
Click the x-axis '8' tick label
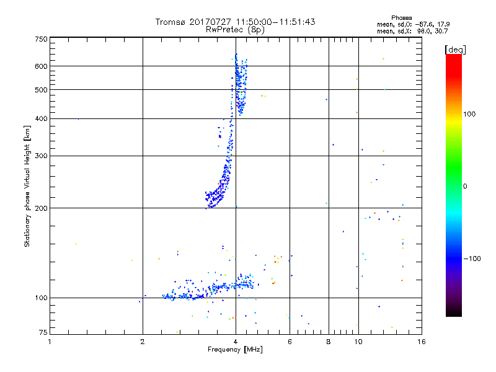pos(329,342)
